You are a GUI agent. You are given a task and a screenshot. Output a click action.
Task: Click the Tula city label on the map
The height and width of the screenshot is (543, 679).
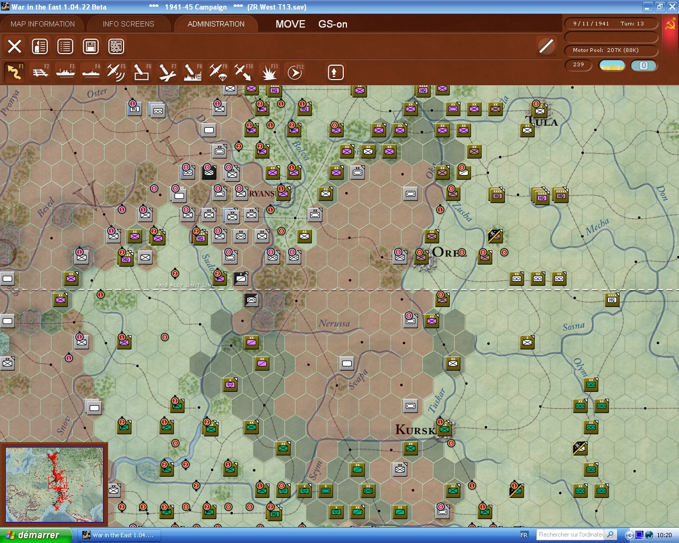(x=542, y=121)
